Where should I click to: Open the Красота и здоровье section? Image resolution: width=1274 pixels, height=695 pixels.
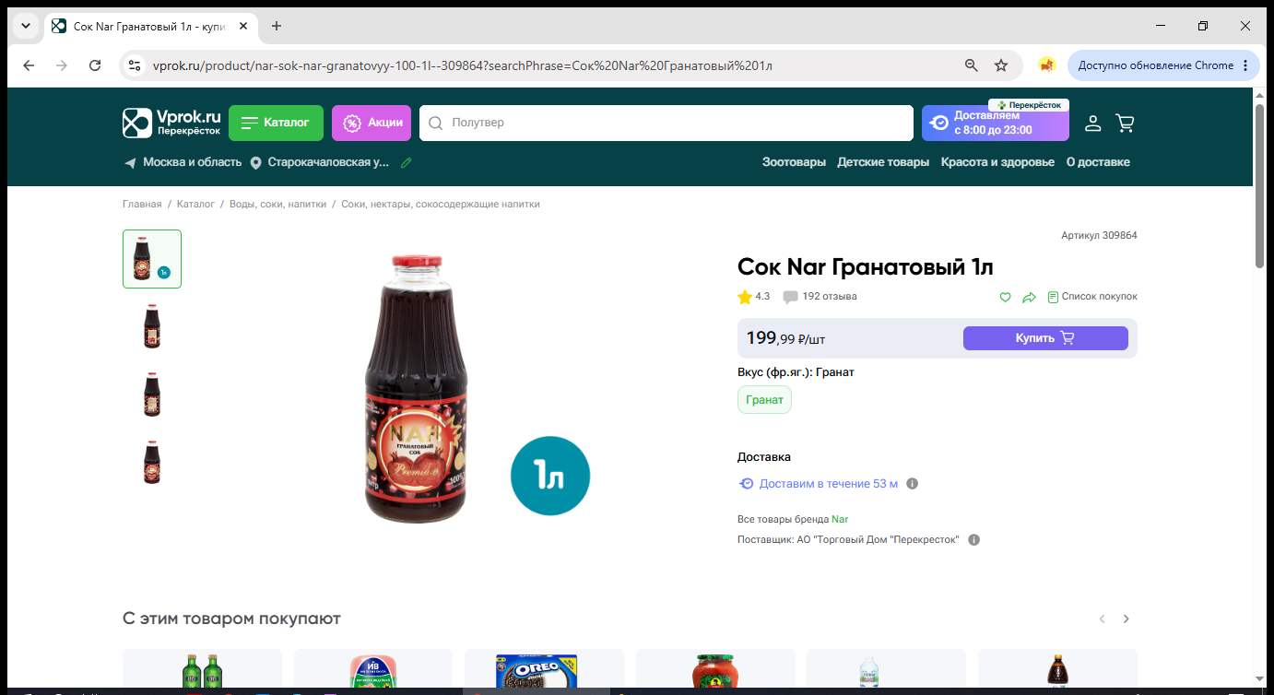point(997,162)
